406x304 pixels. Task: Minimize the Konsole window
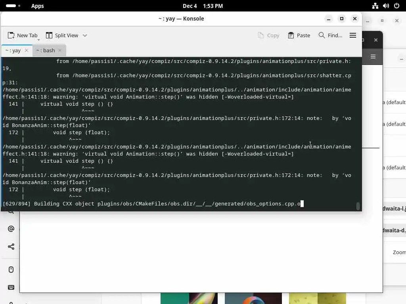329,19
